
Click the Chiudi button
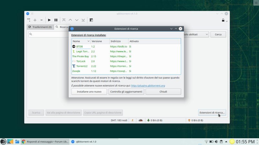[163, 92]
